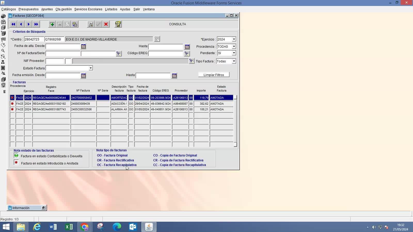The width and height of the screenshot is (413, 232).
Task: Select red status marker of invoice 240003089439
Action: click(x=12, y=104)
